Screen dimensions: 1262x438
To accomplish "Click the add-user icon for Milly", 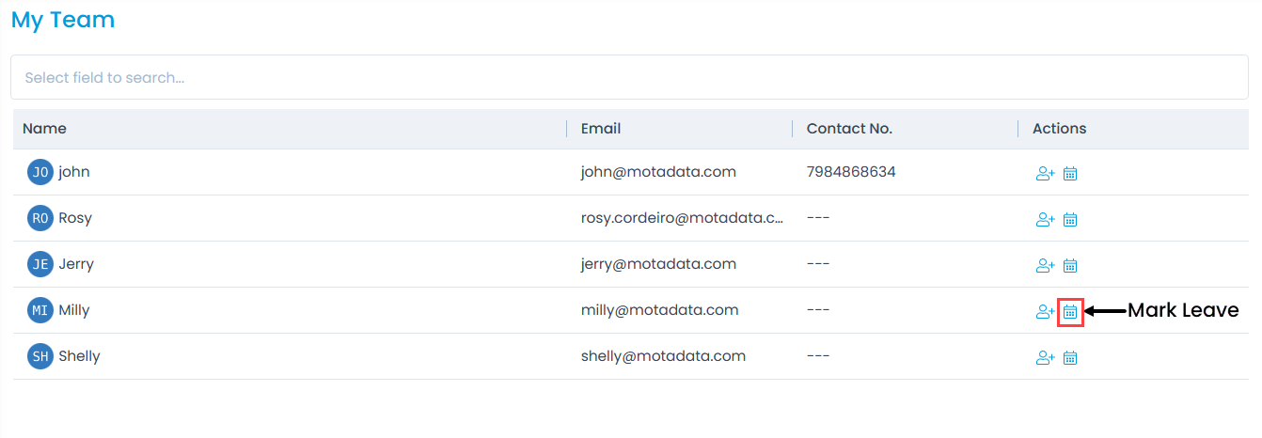I will click(x=1045, y=312).
